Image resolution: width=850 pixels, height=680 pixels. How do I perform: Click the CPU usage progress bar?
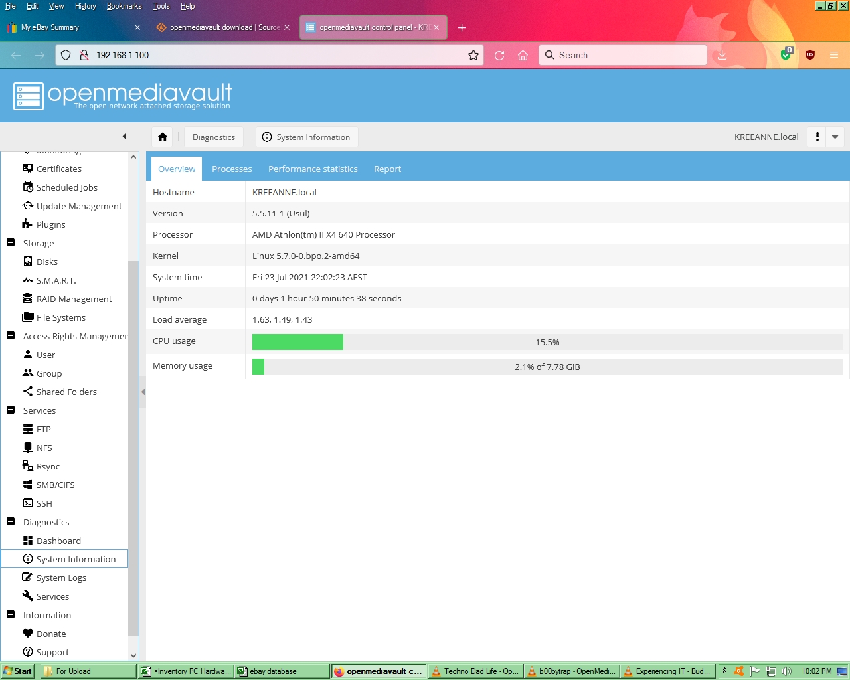pos(547,342)
